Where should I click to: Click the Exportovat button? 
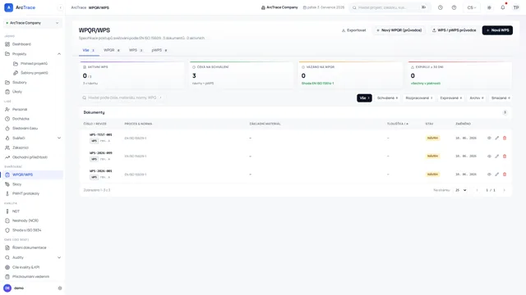(x=354, y=30)
